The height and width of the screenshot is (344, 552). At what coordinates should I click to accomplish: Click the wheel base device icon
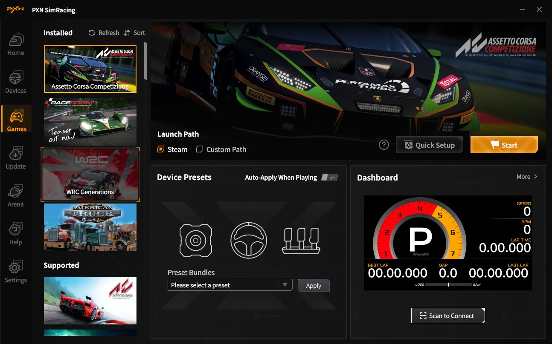coord(195,241)
